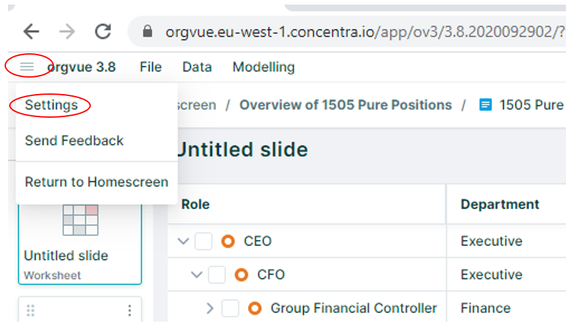Screen dimensions: 566x323
Task: Click the blue dataset icon in breadcrumb
Action: coord(485,105)
